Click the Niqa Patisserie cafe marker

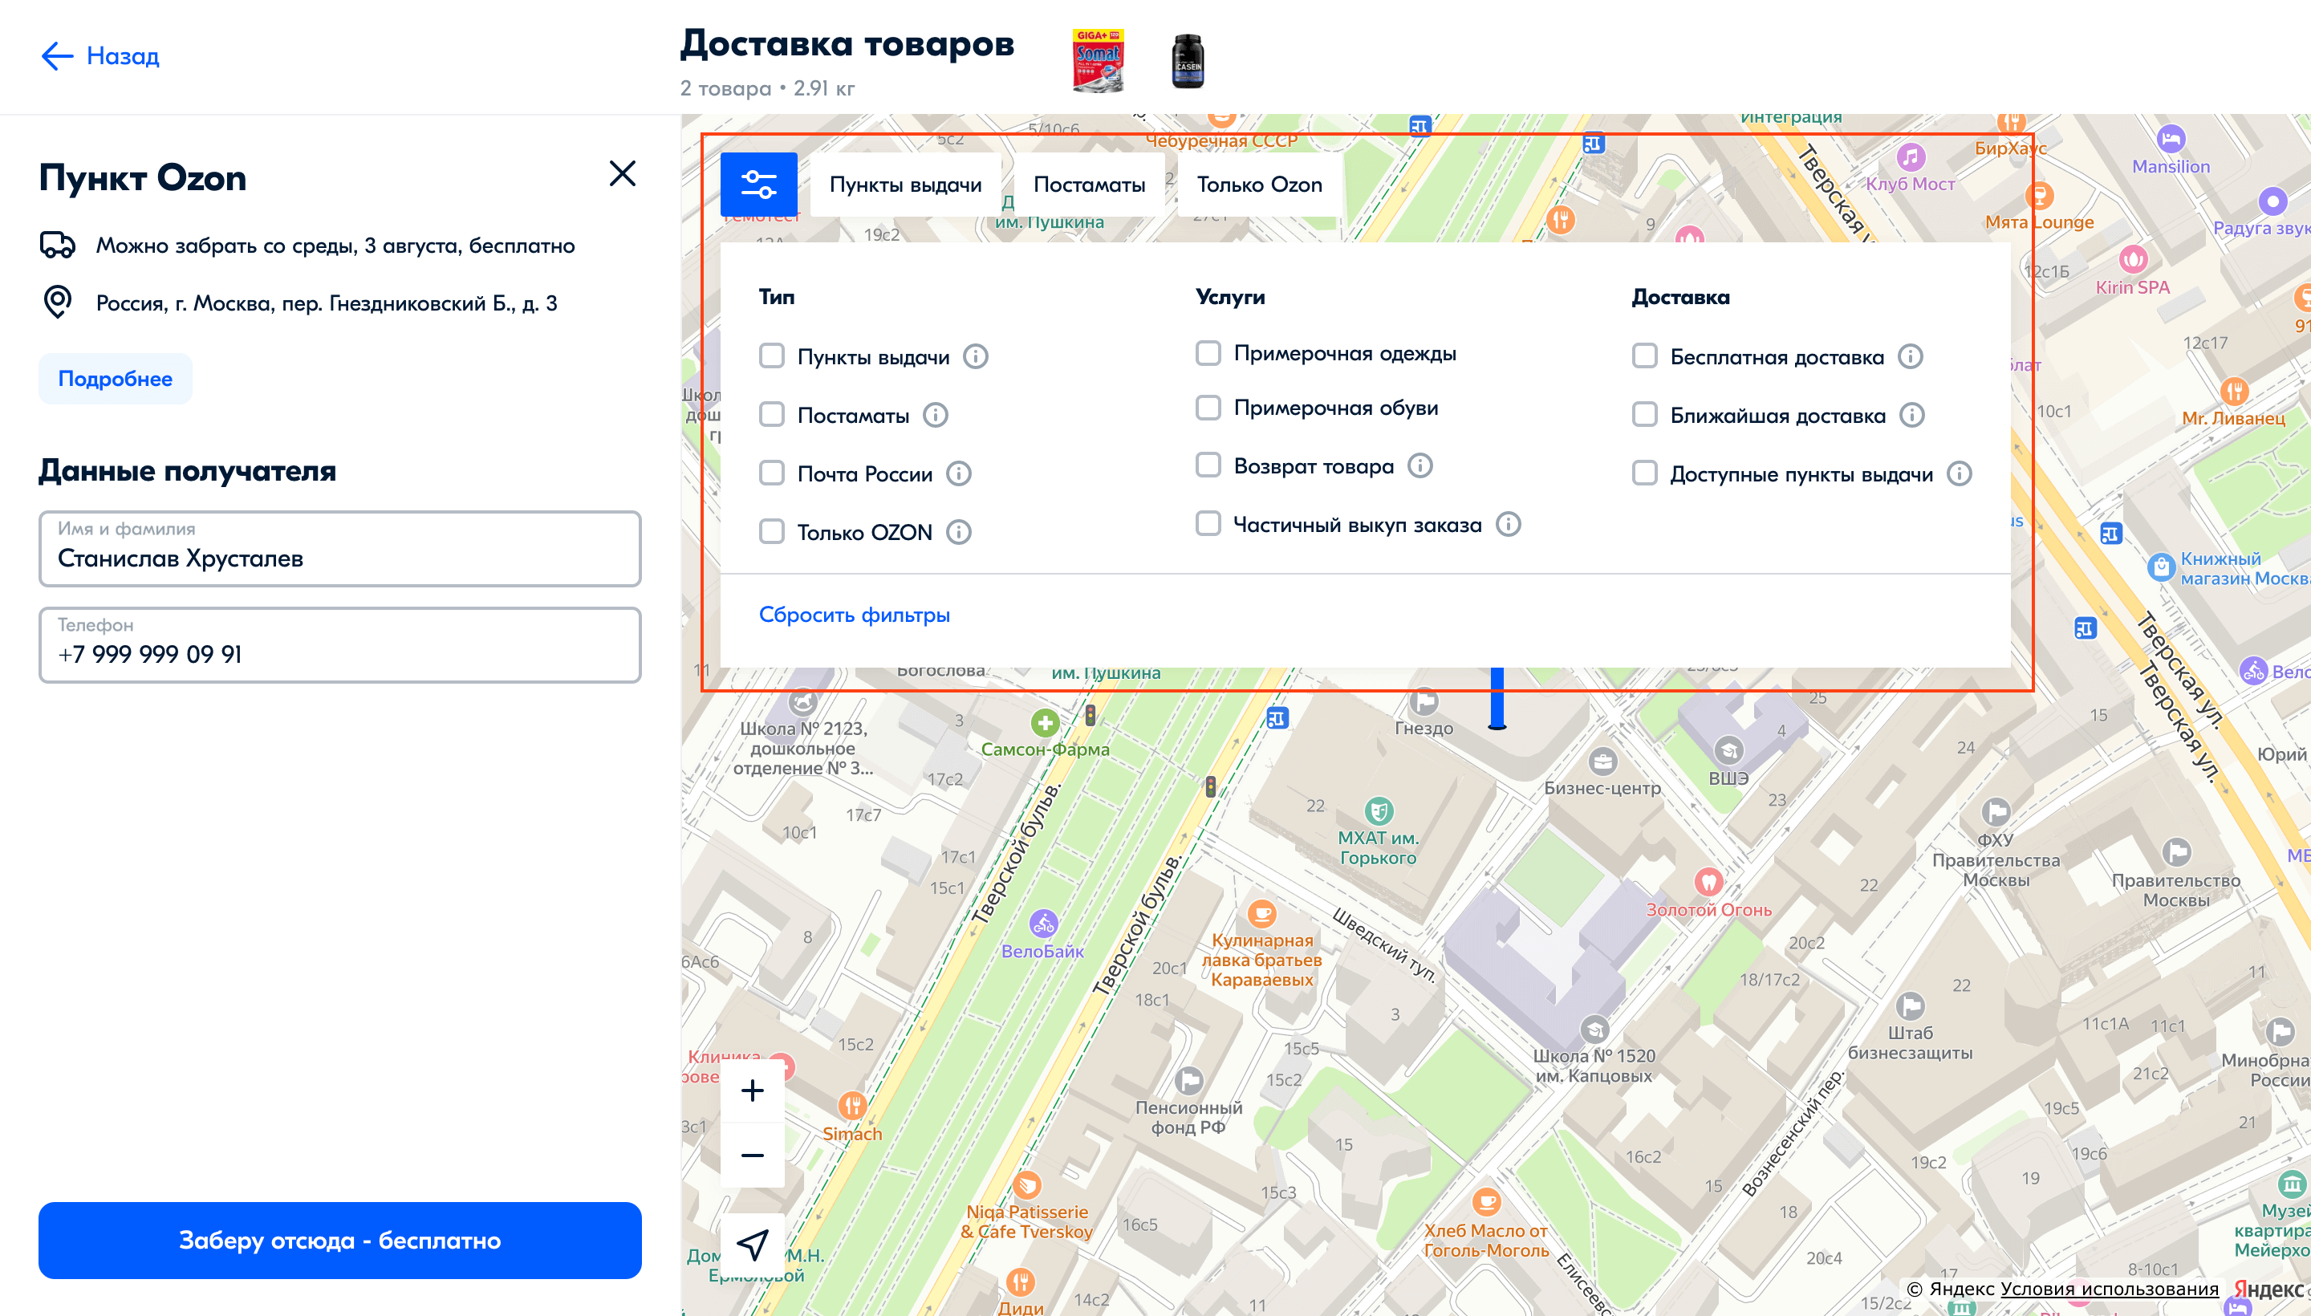1026,1184
